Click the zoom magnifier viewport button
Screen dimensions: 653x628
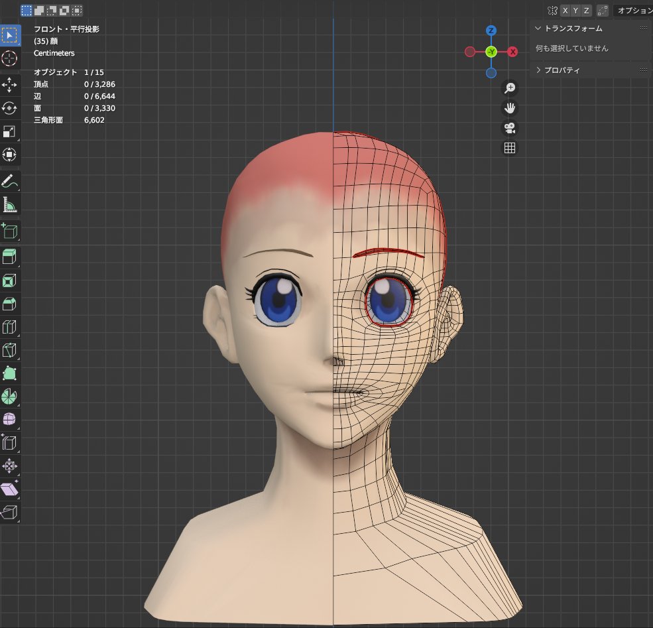point(510,88)
